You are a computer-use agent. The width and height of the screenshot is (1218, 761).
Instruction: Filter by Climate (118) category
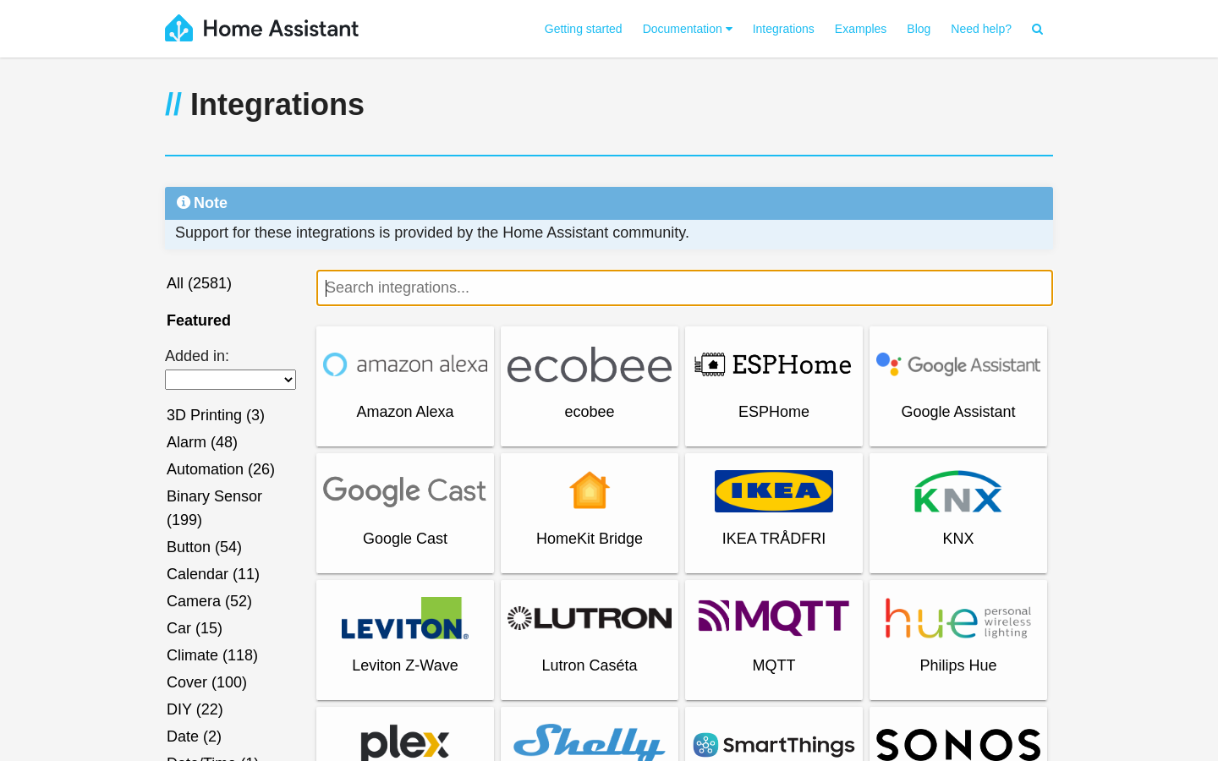[x=212, y=655]
